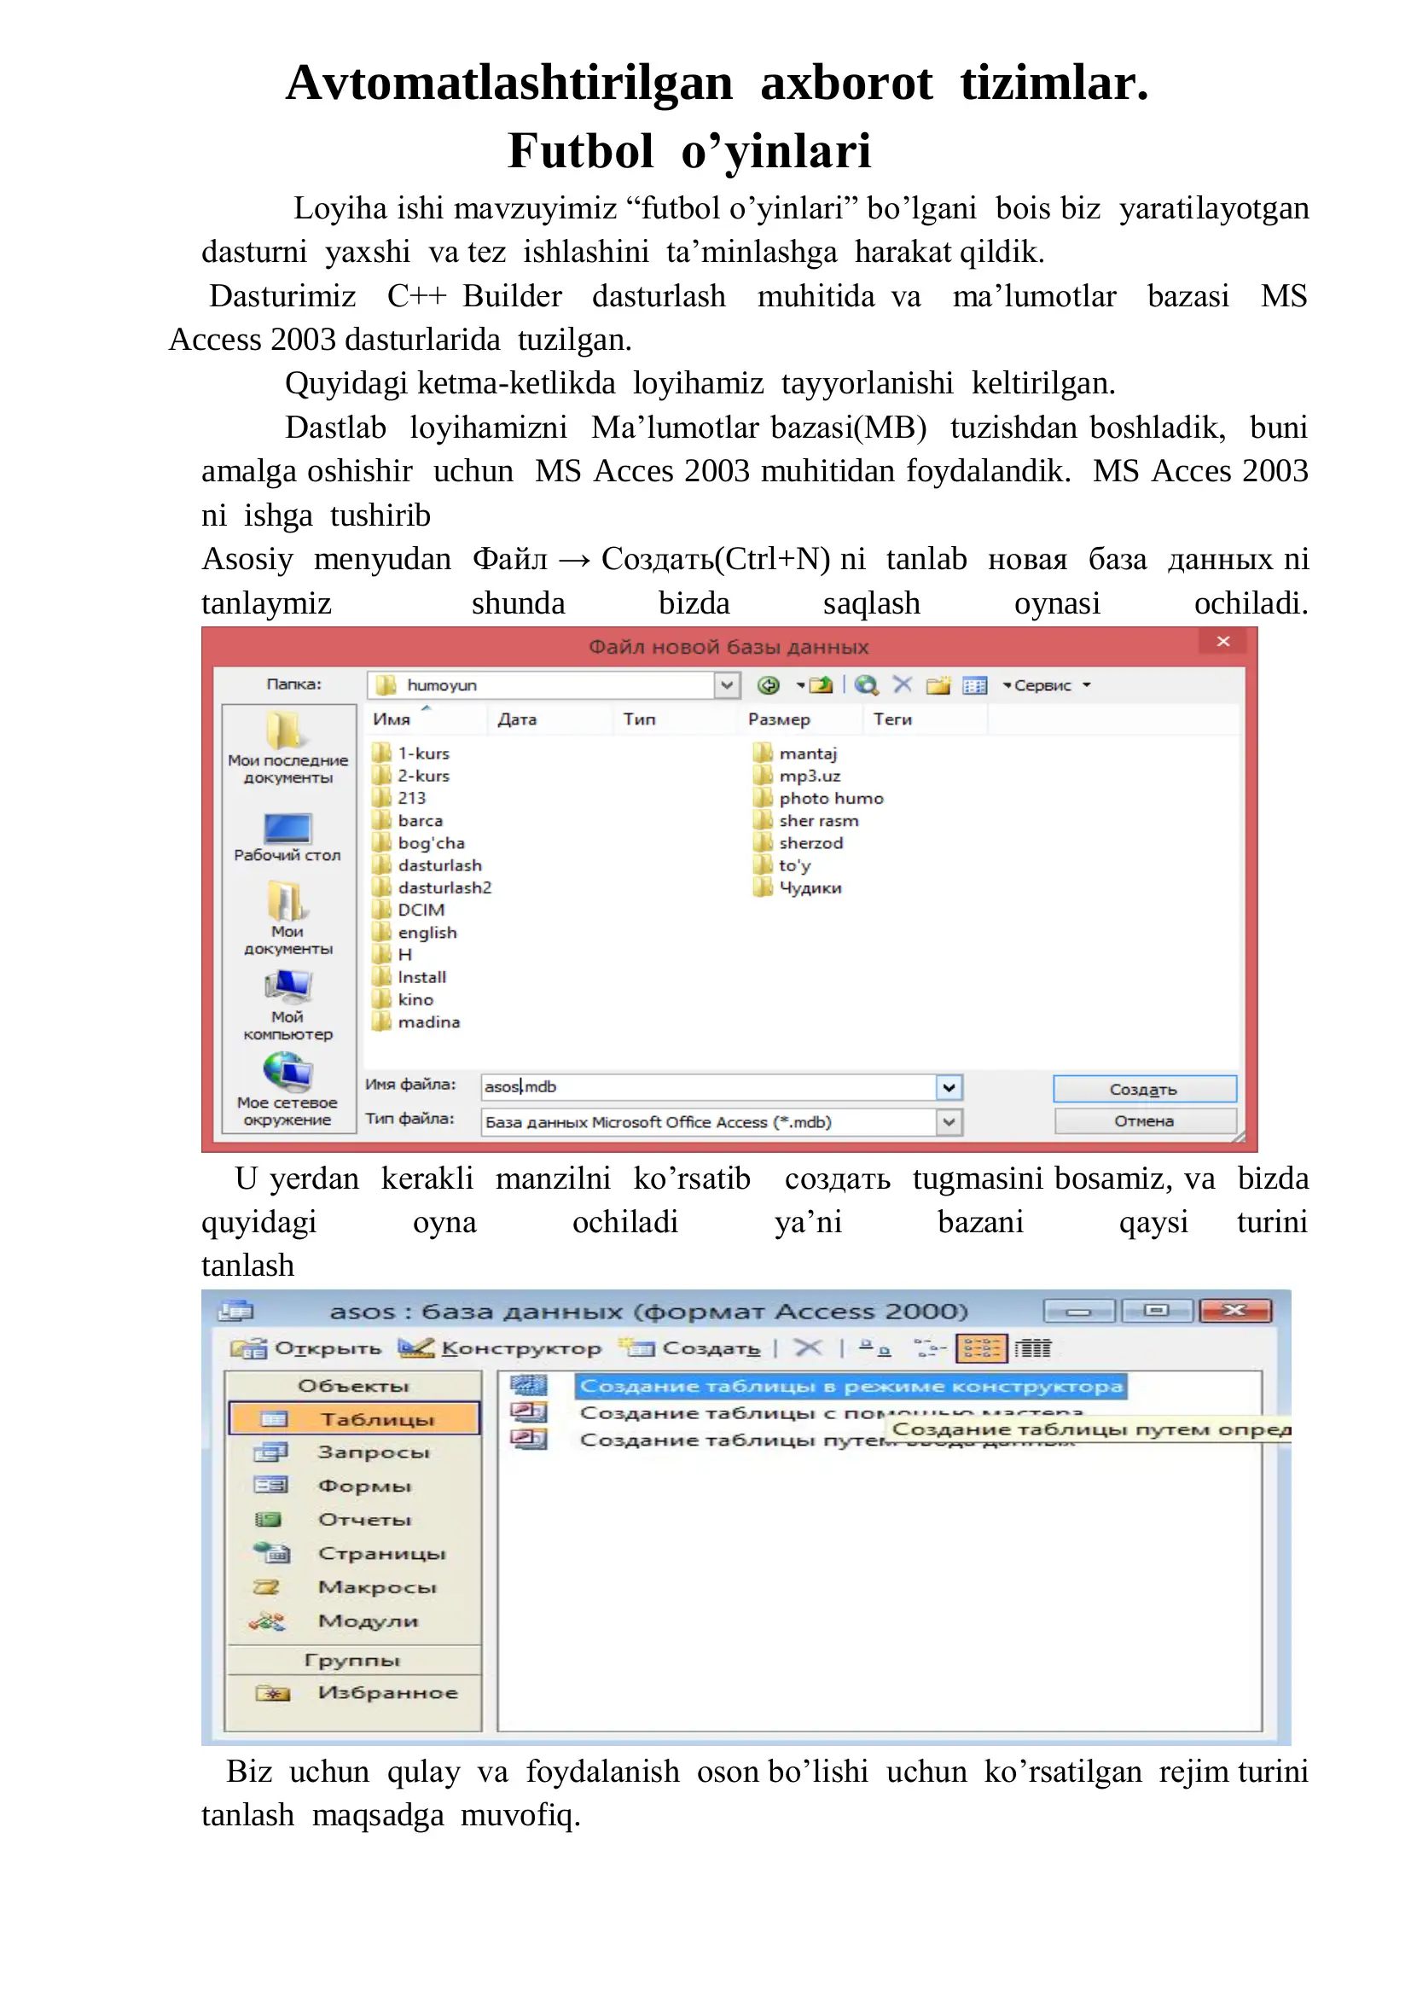Open Мои документы shortcut
The width and height of the screenshot is (1411, 1996).
point(287,918)
